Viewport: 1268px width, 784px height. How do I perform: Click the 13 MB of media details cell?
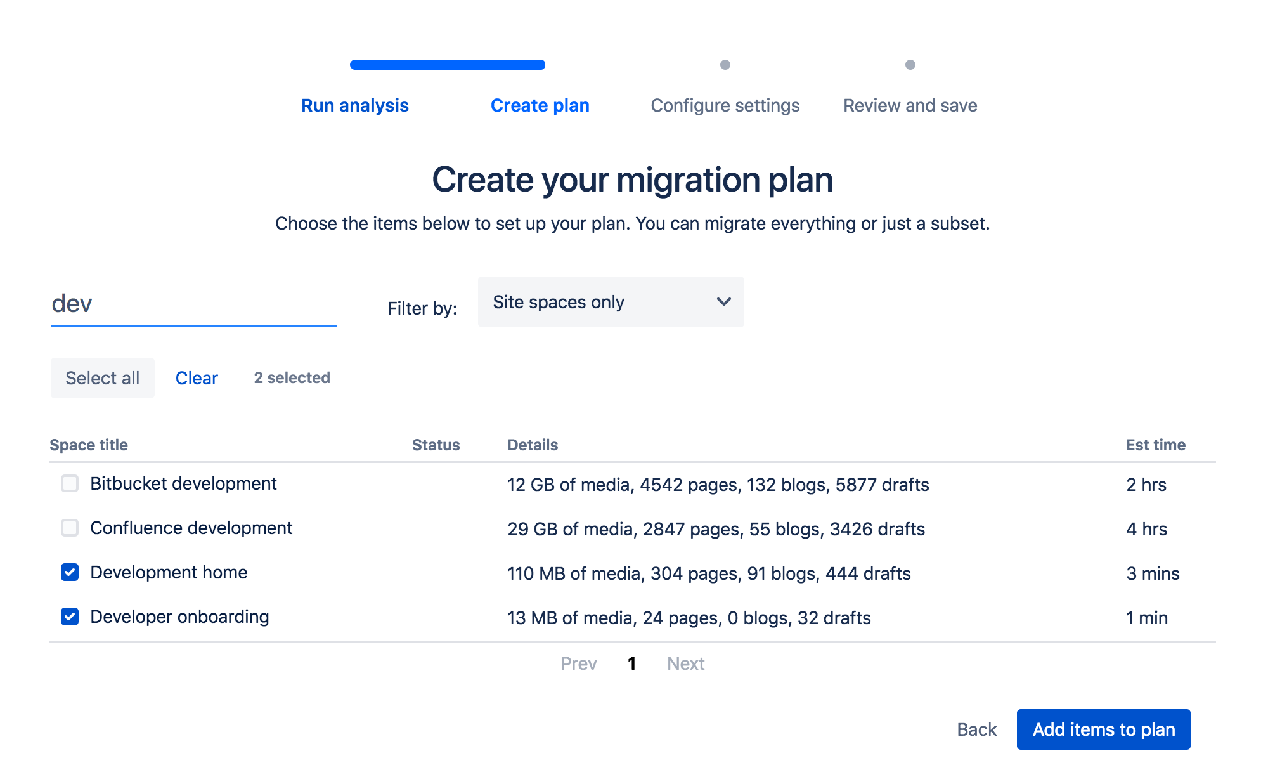pos(689,618)
